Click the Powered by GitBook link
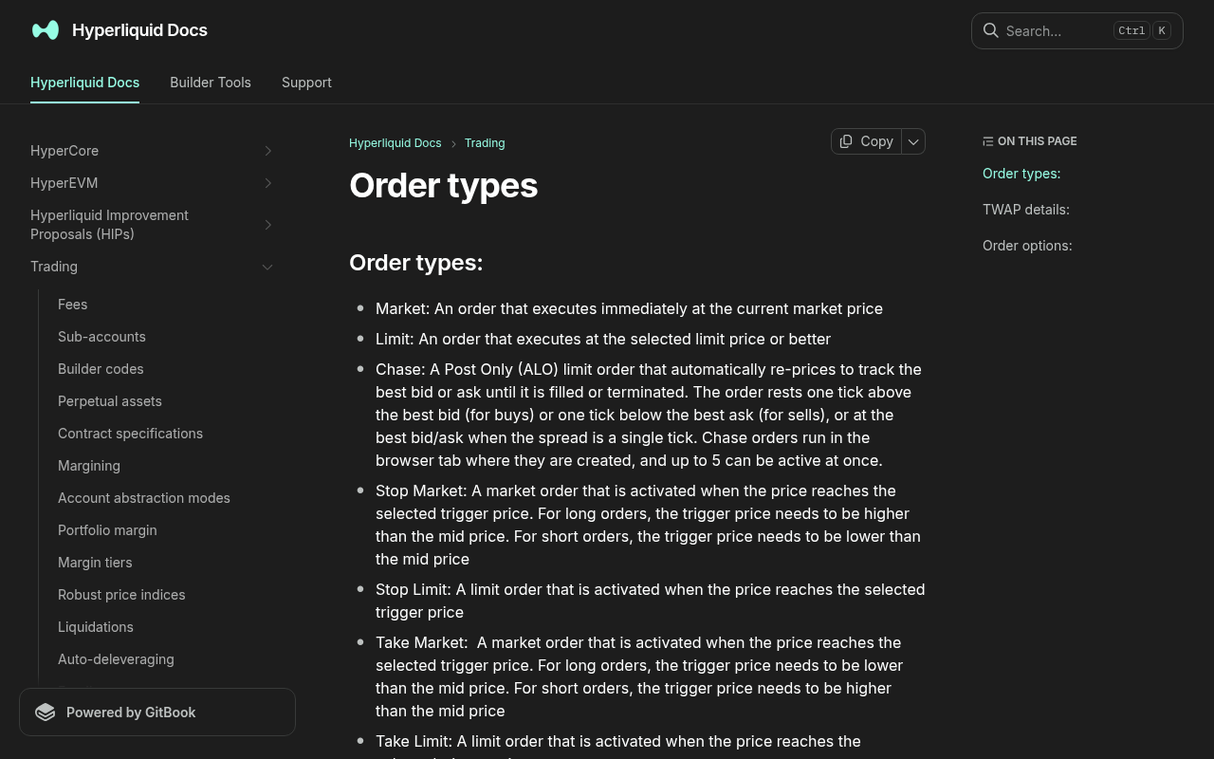Image resolution: width=1214 pixels, height=759 pixels. pyautogui.click(x=157, y=713)
